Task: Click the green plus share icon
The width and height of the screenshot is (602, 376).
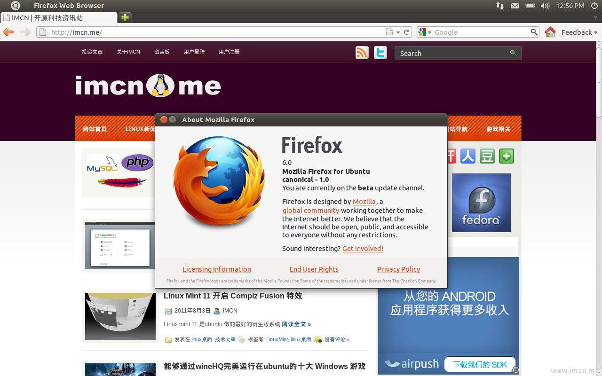Action: click(507, 156)
